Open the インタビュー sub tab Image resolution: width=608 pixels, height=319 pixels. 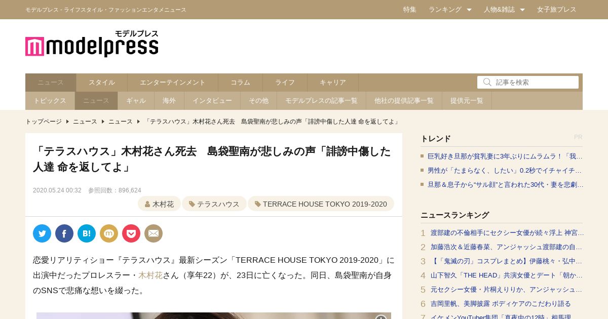212,101
